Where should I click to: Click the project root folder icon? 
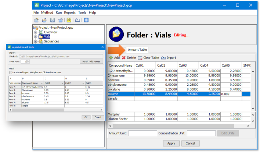click(x=36, y=27)
